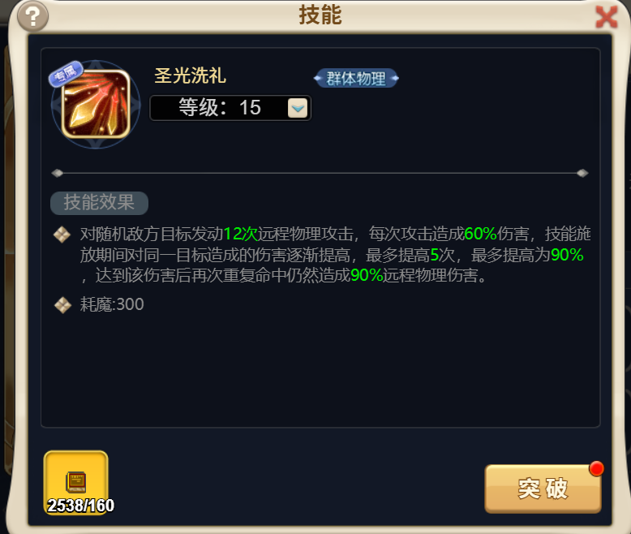
Task: Click the 专属 badge on skill icon
Action: [66, 74]
